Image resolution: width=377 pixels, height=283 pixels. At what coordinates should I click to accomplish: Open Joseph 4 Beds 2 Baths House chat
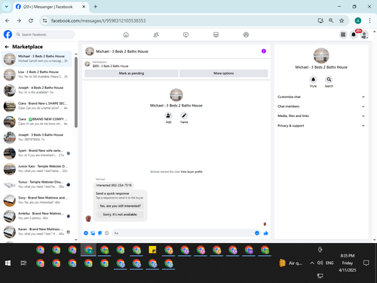click(x=37, y=91)
